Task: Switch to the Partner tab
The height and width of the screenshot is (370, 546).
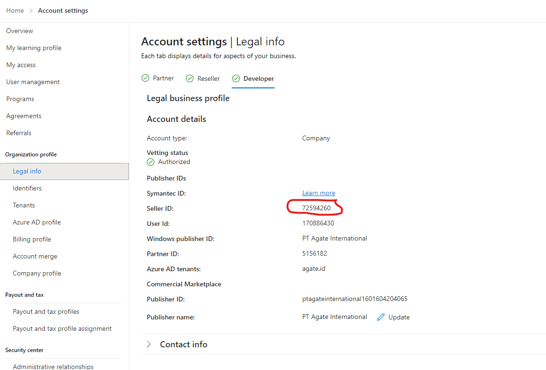Action: (163, 78)
